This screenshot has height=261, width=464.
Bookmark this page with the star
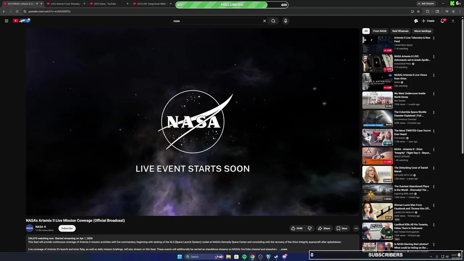418,11
